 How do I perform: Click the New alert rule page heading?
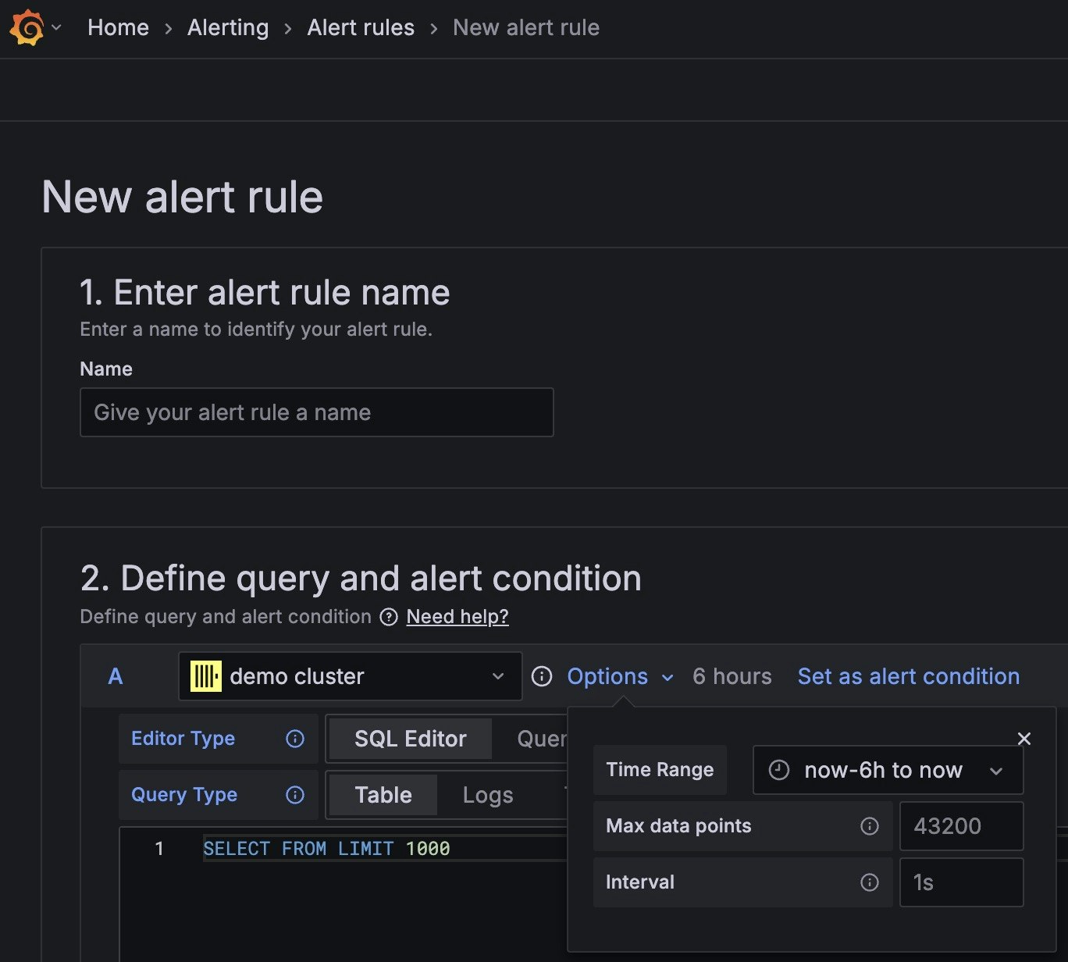click(x=182, y=197)
